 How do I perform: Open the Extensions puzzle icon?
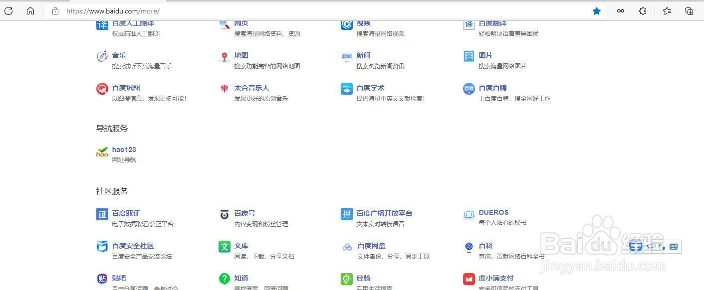coord(643,11)
